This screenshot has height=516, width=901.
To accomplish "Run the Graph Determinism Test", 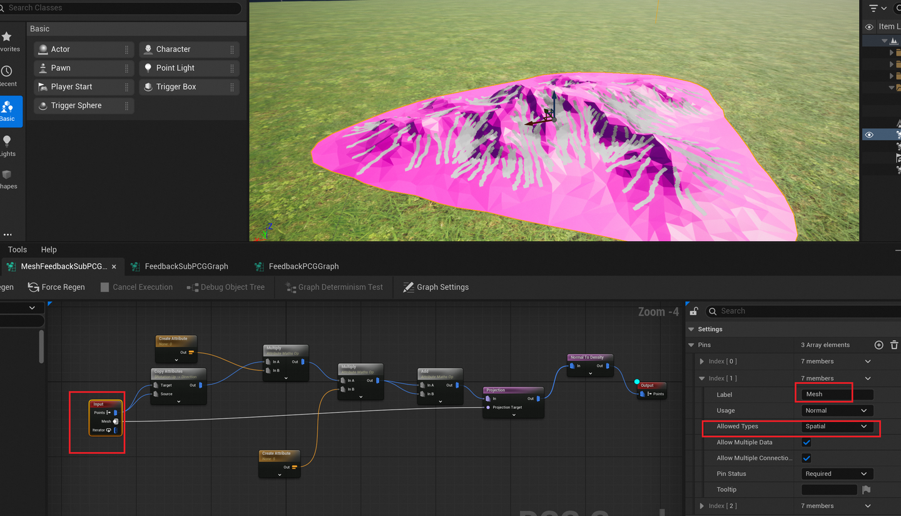I will click(x=334, y=287).
